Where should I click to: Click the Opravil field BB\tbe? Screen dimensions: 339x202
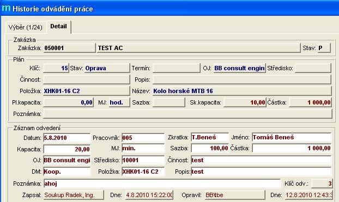235,195
